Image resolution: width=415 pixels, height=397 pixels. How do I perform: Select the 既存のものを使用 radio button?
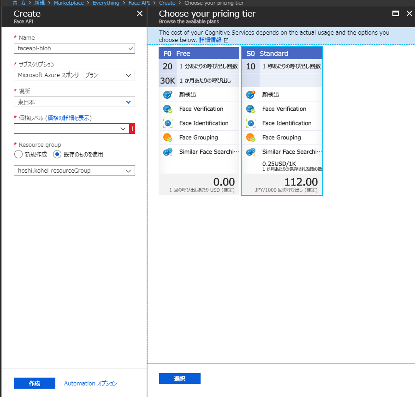(57, 154)
